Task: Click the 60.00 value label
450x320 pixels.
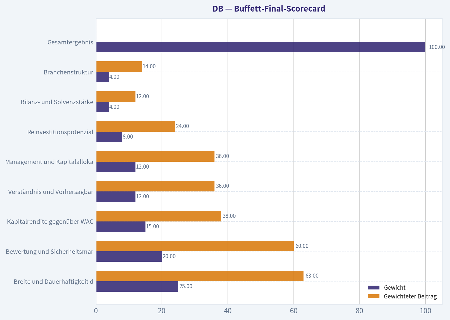Action: [302, 246]
